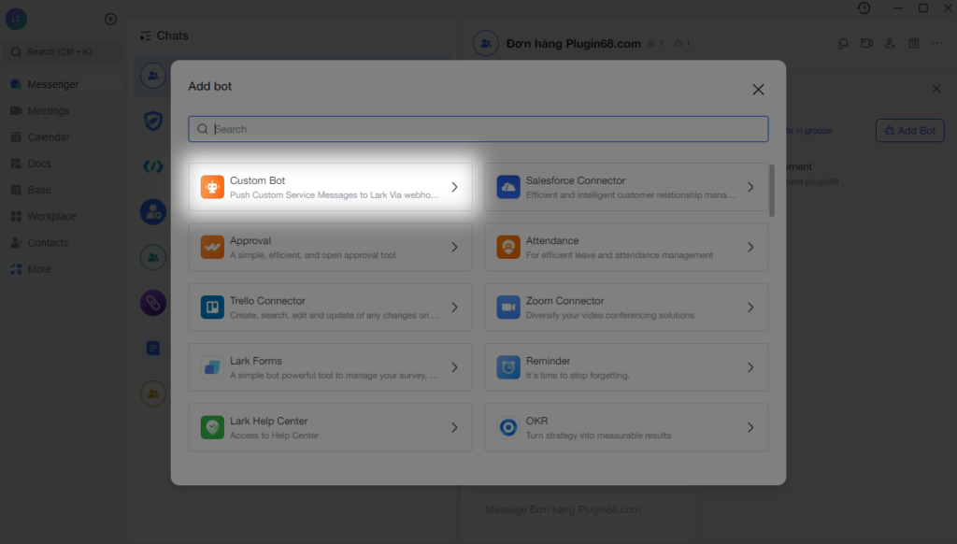Focus the bot Search field

[478, 129]
